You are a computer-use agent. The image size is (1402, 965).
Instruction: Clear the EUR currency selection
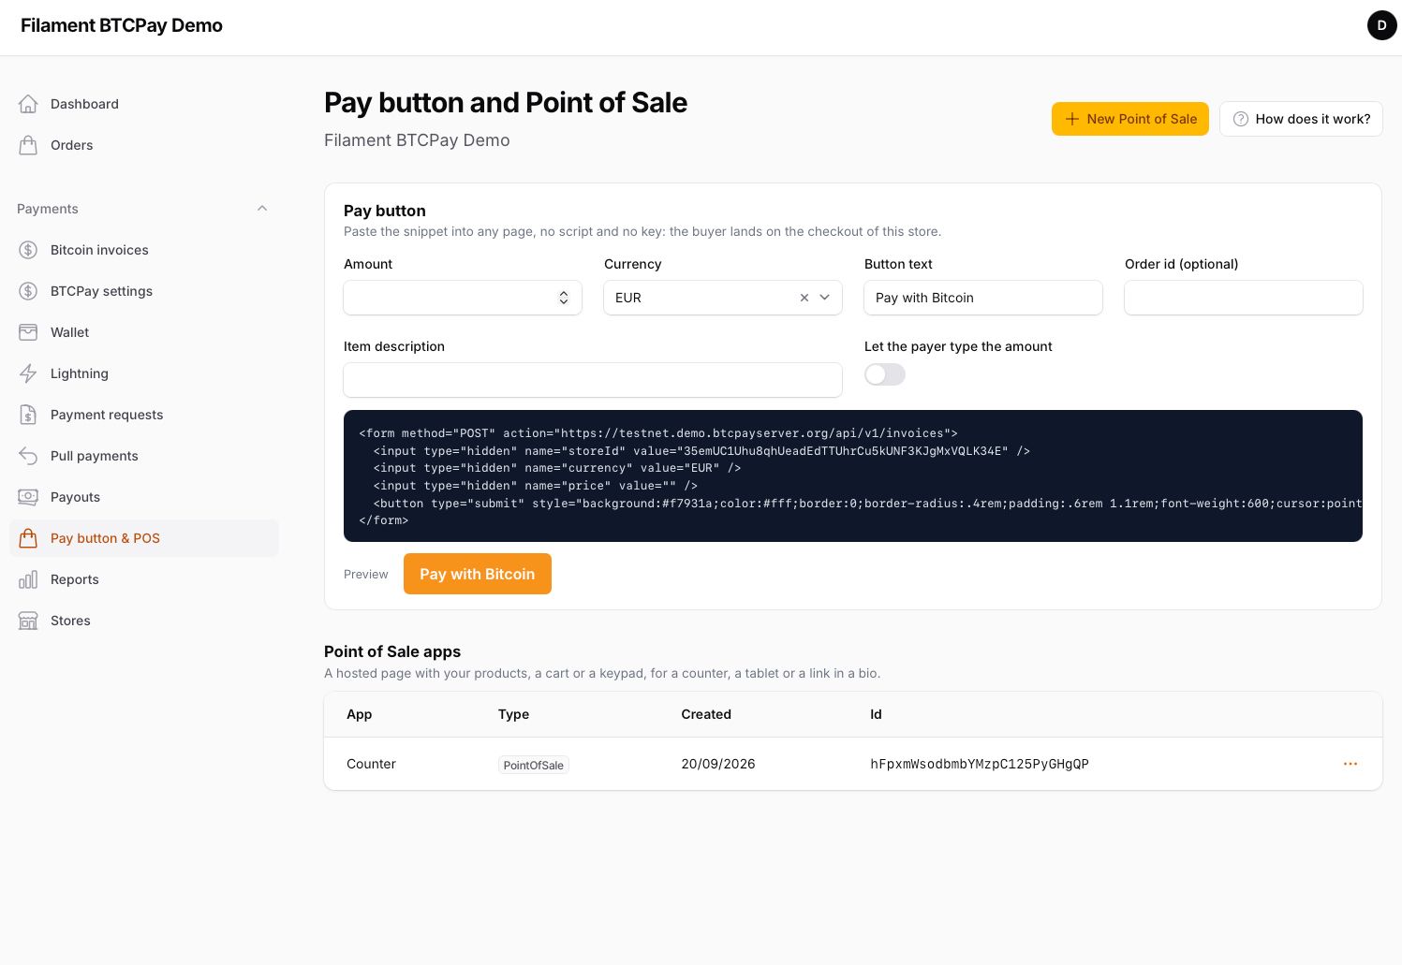tap(804, 298)
